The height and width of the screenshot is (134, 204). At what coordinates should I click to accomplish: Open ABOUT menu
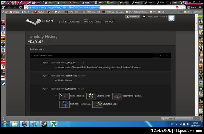(99, 22)
